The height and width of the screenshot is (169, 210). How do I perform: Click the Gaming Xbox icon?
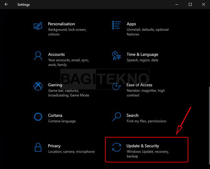click(x=38, y=86)
